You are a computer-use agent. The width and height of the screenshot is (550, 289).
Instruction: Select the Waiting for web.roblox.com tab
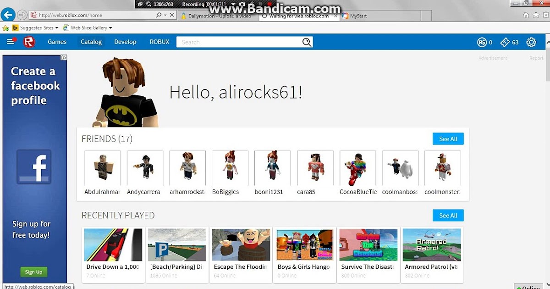tap(298, 16)
